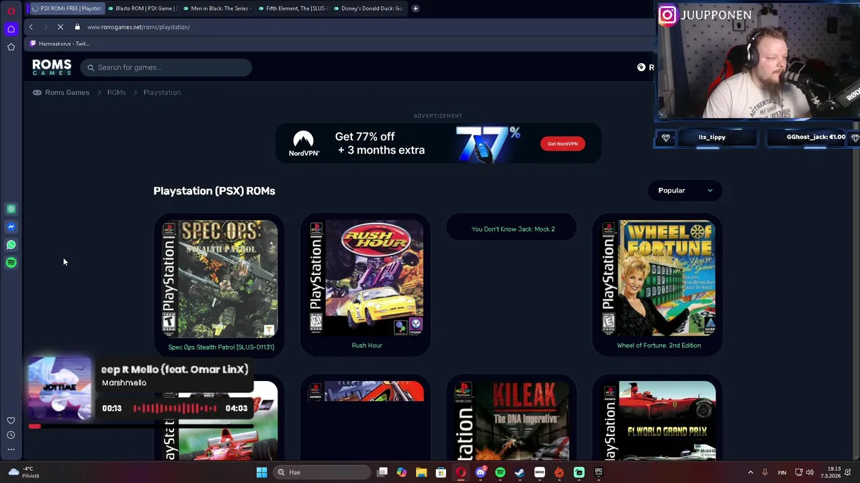Switch to PSX ROMs FREE tab
860x483 pixels.
tap(67, 8)
